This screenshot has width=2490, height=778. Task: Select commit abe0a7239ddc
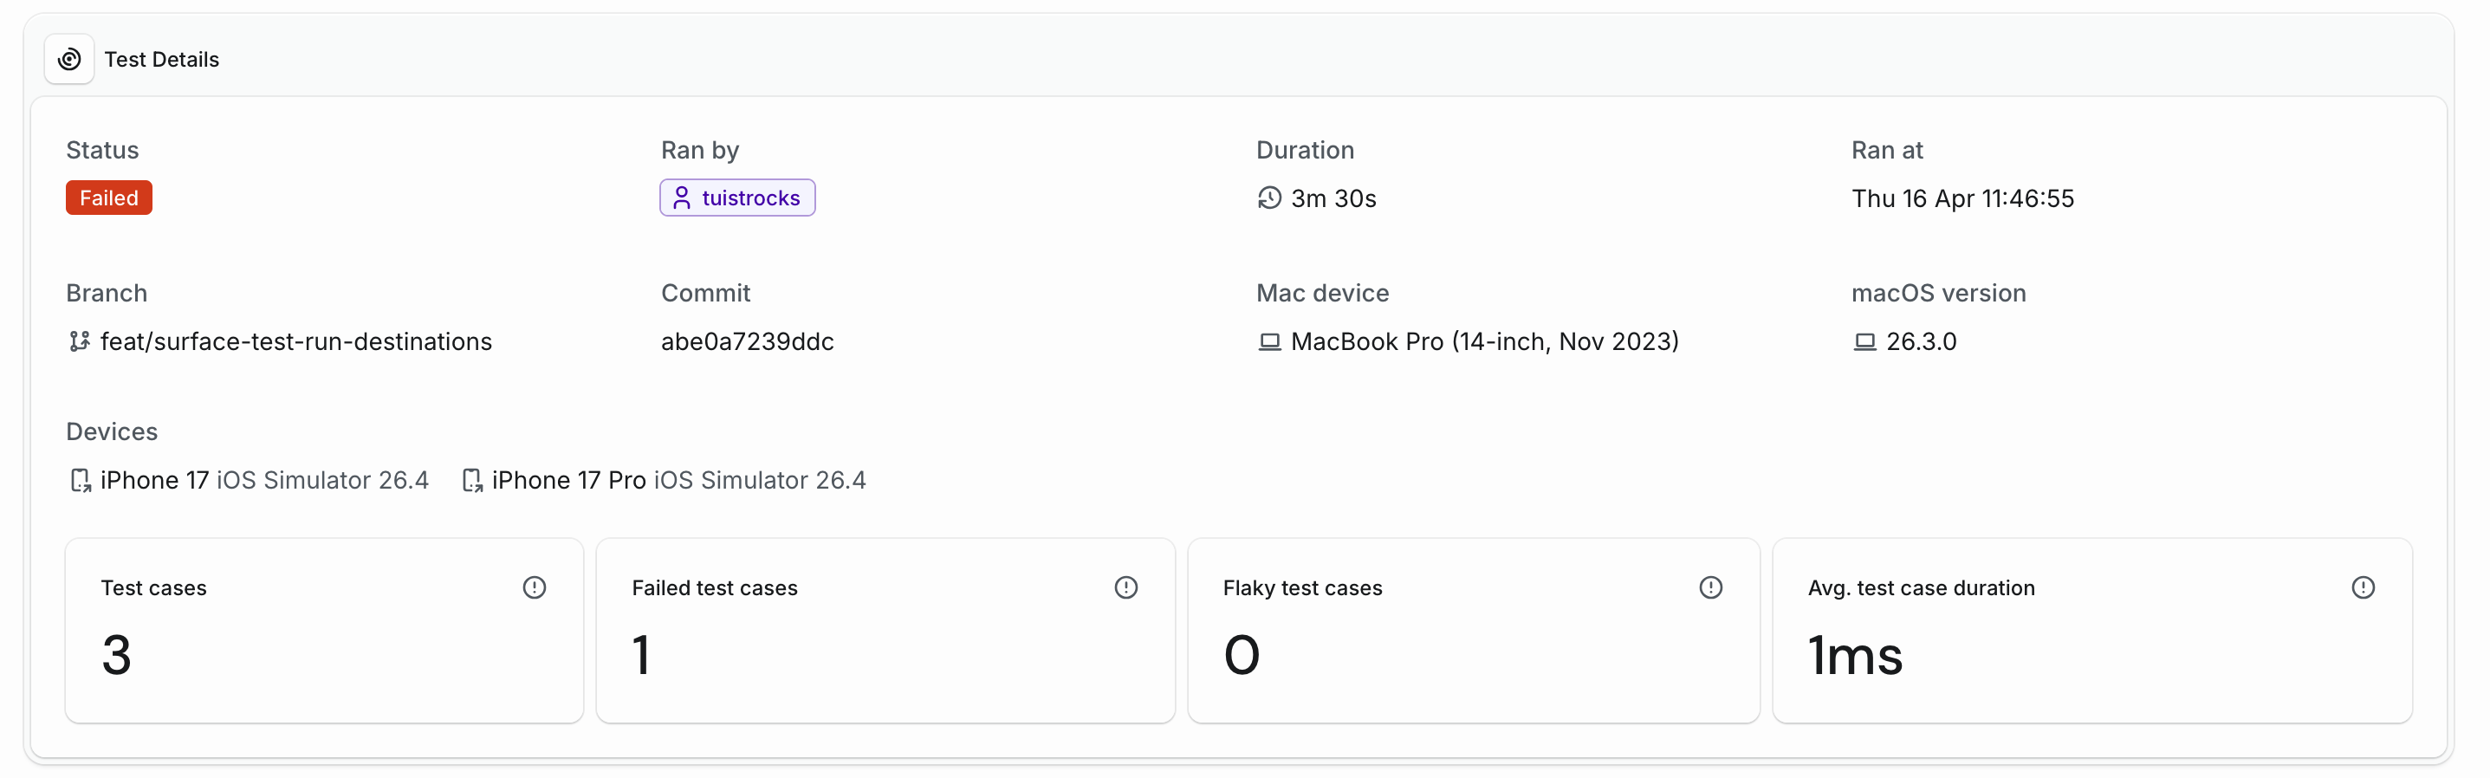747,341
